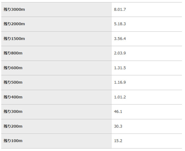Click the time value 30.3
The width and height of the screenshot is (185, 151).
tap(118, 126)
